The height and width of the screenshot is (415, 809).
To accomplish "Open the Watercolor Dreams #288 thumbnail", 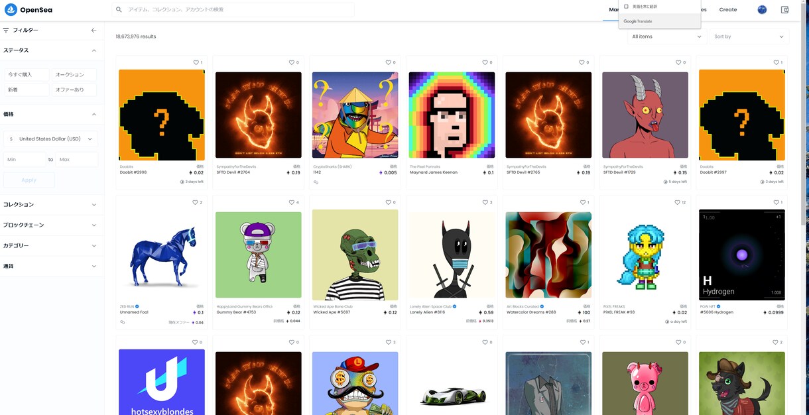I will click(x=548, y=255).
